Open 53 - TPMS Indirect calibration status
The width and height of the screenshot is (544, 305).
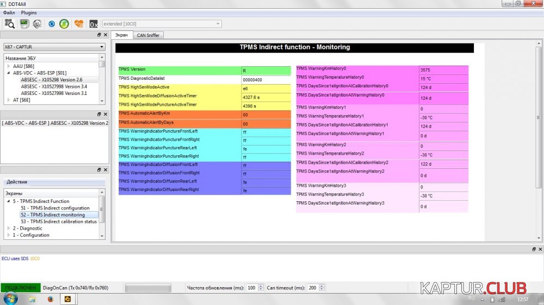(59, 221)
